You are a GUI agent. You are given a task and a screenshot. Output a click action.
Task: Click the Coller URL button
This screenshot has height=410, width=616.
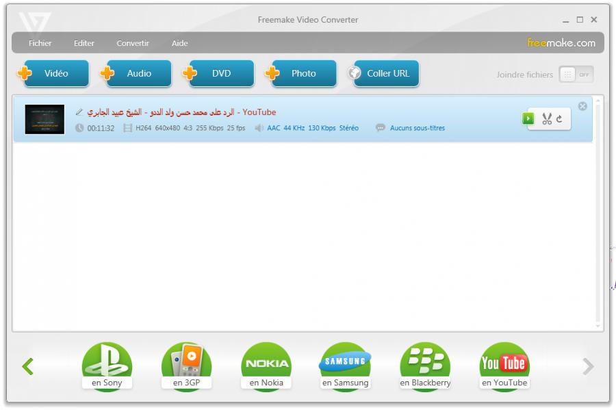(x=384, y=74)
